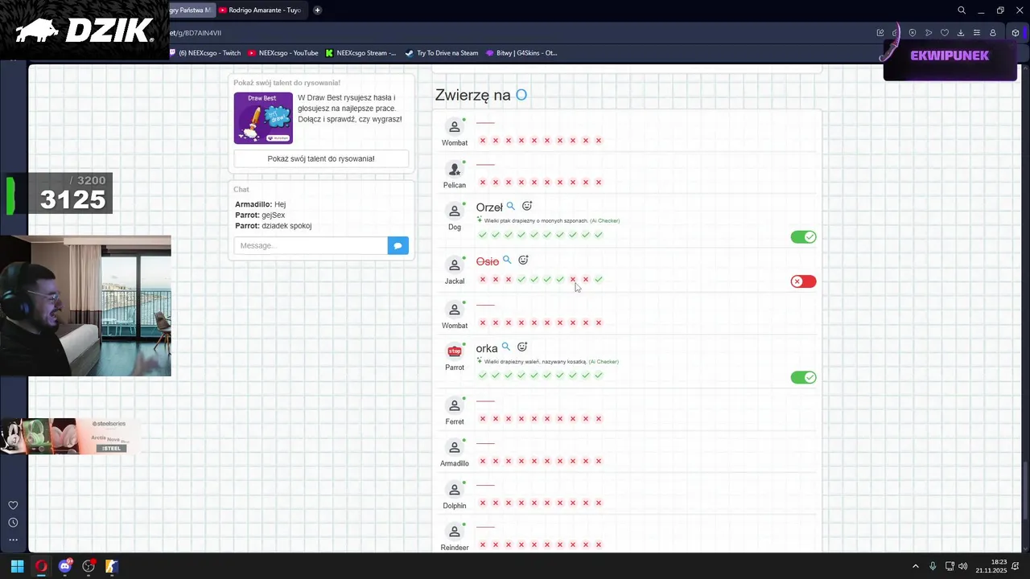Toggle approval switch for orka answer
1030x579 pixels.
[803, 377]
